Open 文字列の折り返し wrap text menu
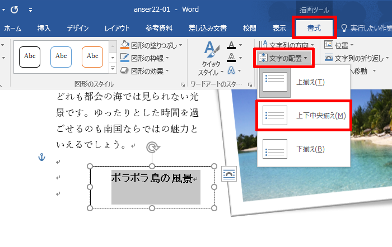392x247 pixels. (357, 58)
